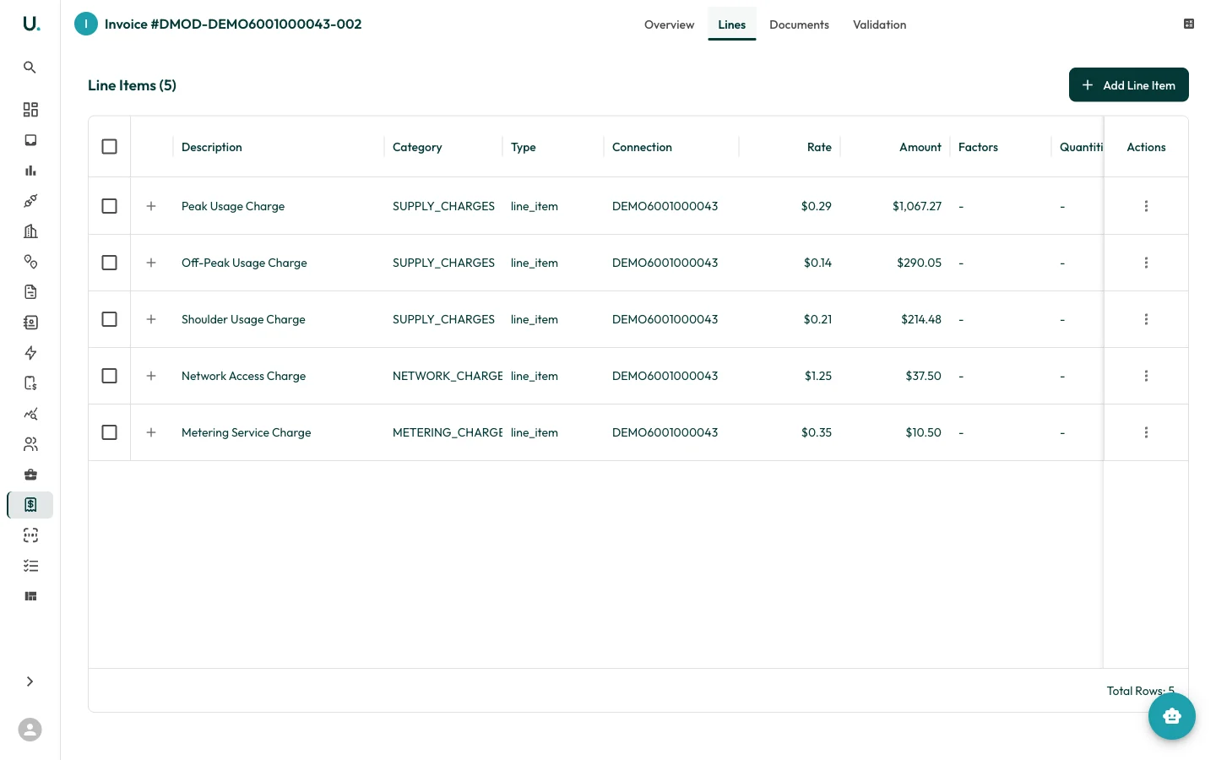Click the round invoice badge beside the title
Viewport: 1216px width, 760px height.
coord(86,24)
